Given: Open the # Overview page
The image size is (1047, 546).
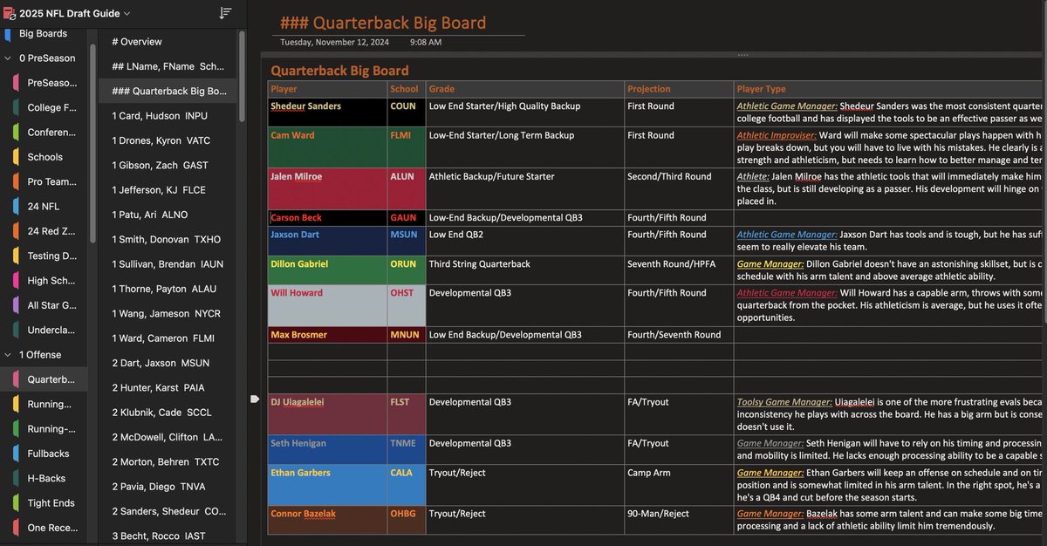Looking at the screenshot, I should coord(140,40).
